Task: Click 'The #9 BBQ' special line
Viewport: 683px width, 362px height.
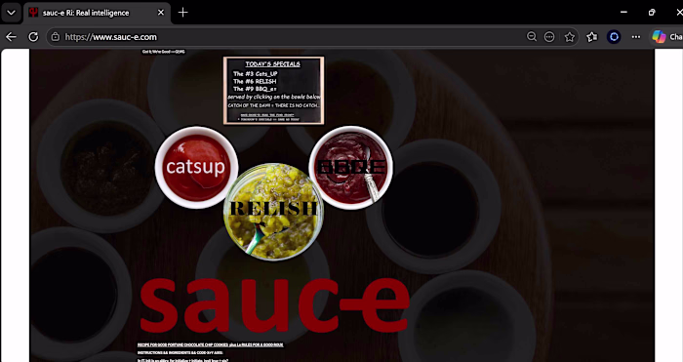Action: (x=255, y=89)
